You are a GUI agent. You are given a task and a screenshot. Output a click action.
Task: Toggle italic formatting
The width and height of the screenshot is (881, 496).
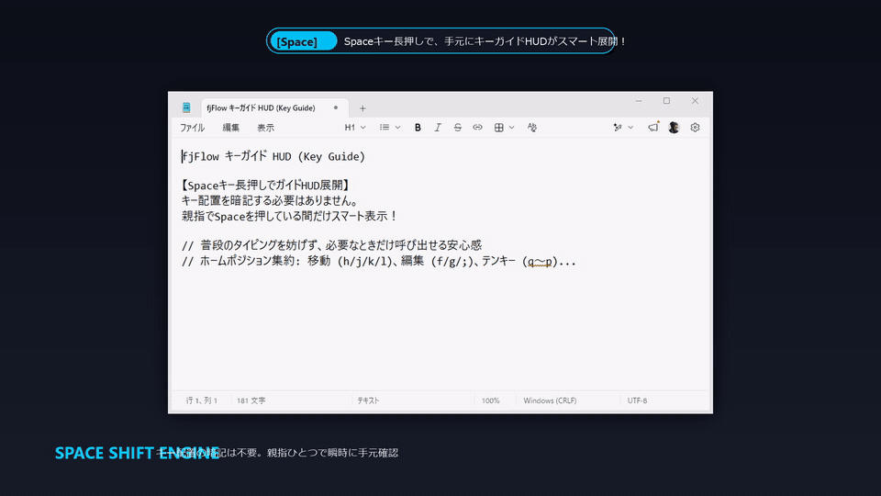click(437, 128)
